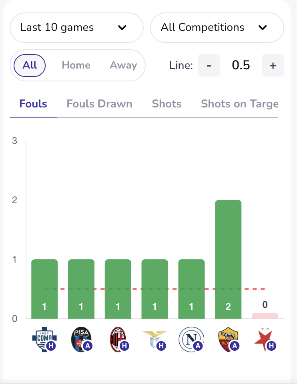Screen dimensions: 297x384
Task: Open the Last 10 games dropdown
Action: (76, 28)
